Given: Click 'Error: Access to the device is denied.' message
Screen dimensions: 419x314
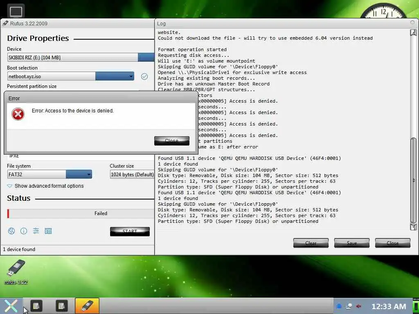Looking at the screenshot, I should tap(73, 110).
